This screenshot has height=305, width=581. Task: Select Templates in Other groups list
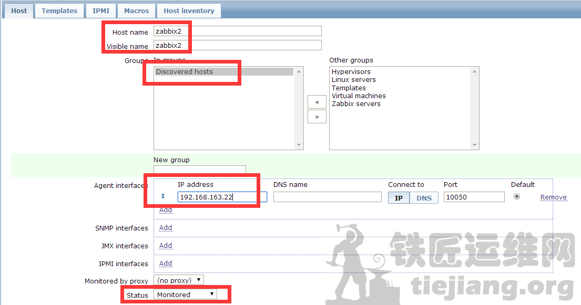(349, 88)
